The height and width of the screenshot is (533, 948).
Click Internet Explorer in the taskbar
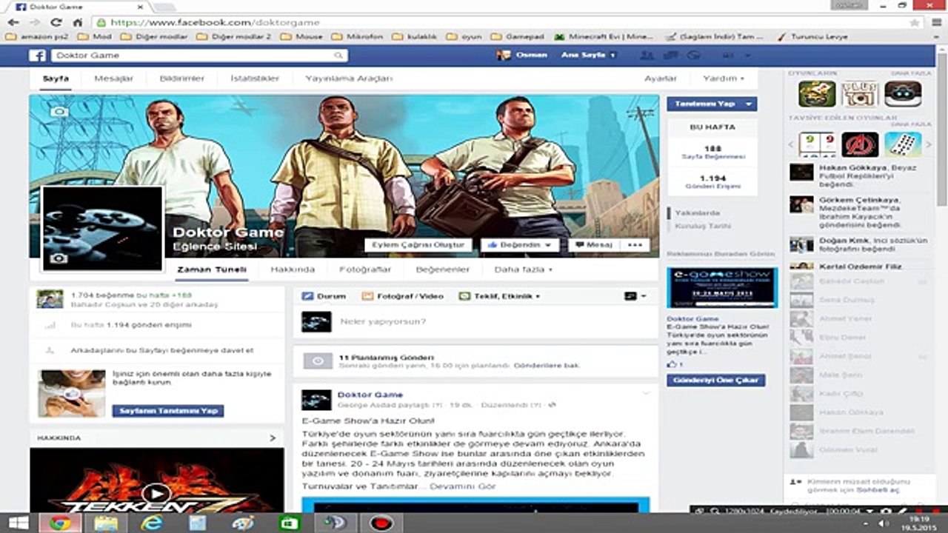[152, 523]
